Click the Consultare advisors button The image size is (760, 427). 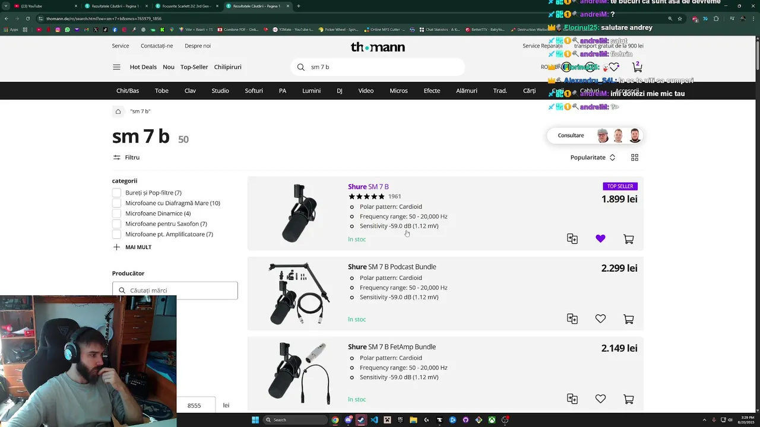(595, 135)
